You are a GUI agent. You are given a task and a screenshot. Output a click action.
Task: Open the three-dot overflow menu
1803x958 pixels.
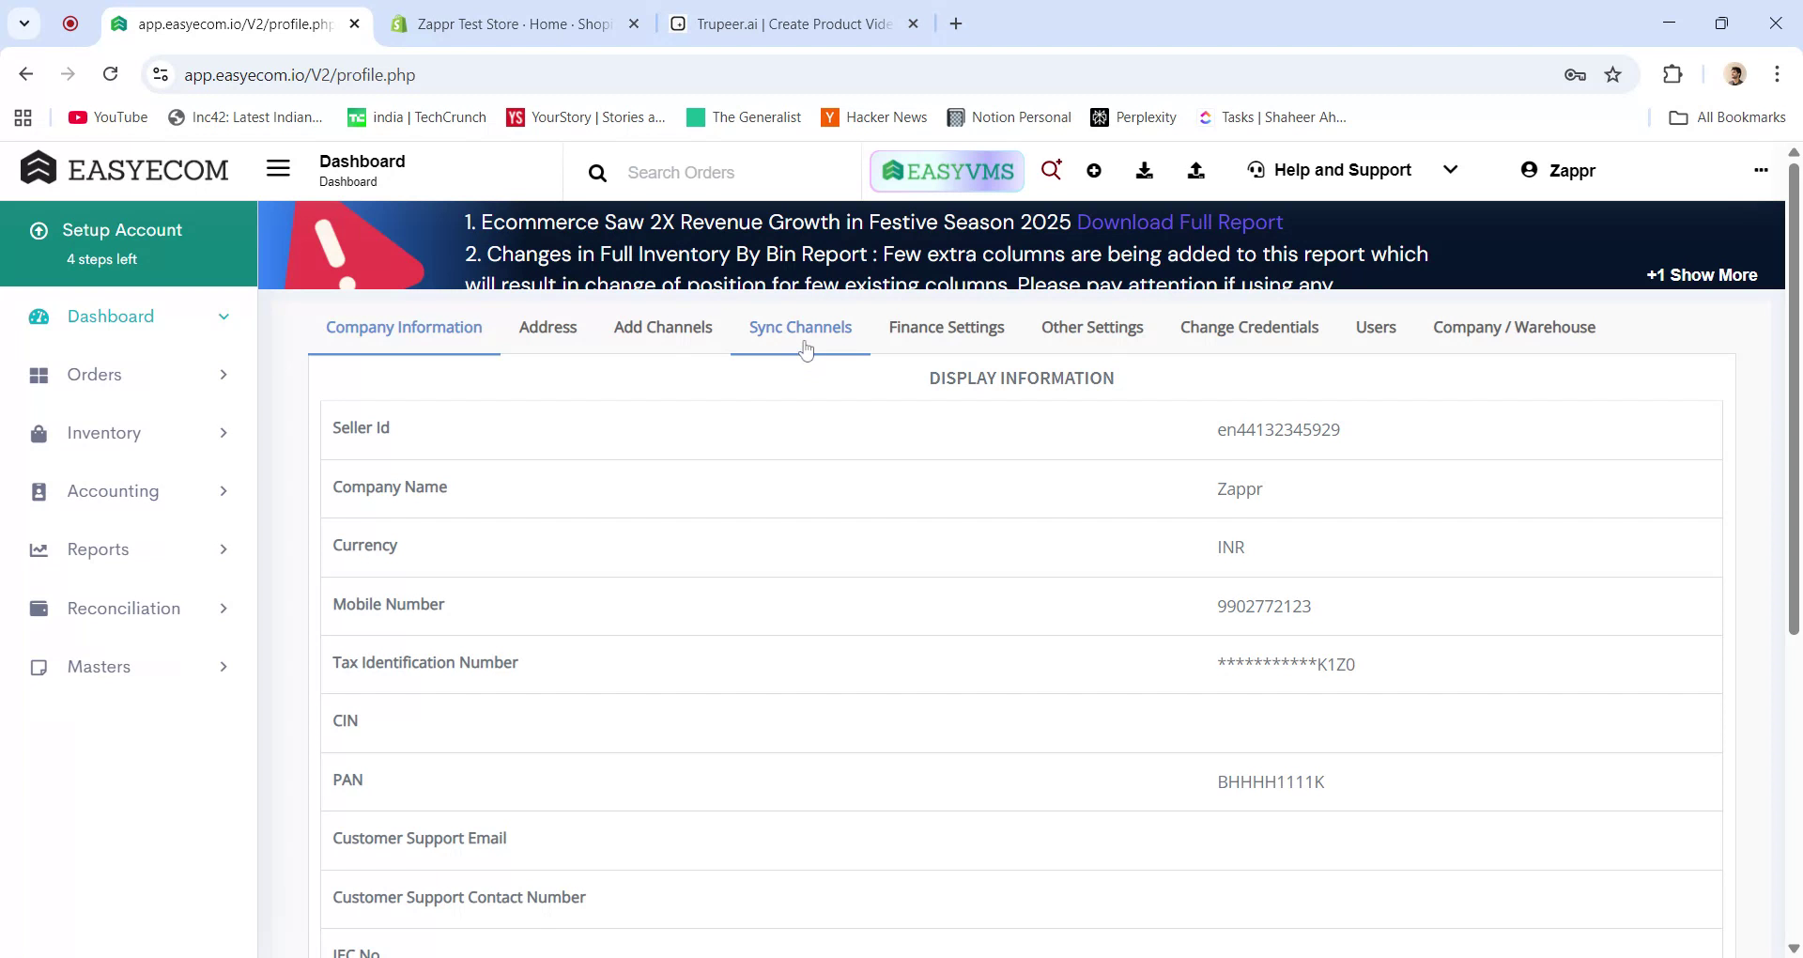pyautogui.click(x=1761, y=170)
